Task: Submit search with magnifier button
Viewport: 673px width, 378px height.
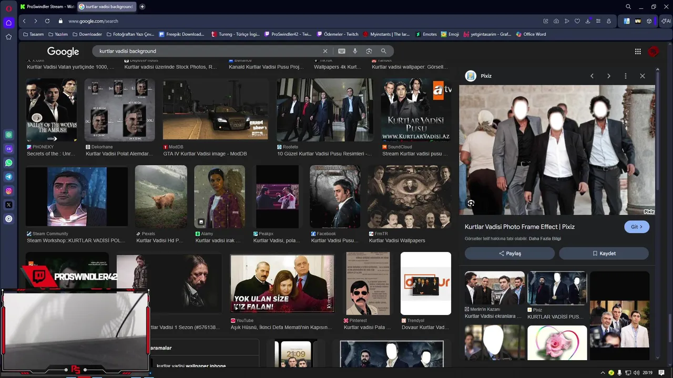Action: [383, 51]
